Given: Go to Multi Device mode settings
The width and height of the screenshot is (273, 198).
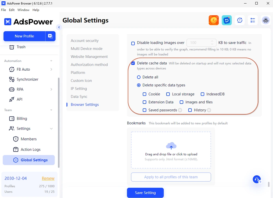Looking at the screenshot, I should (87, 49).
